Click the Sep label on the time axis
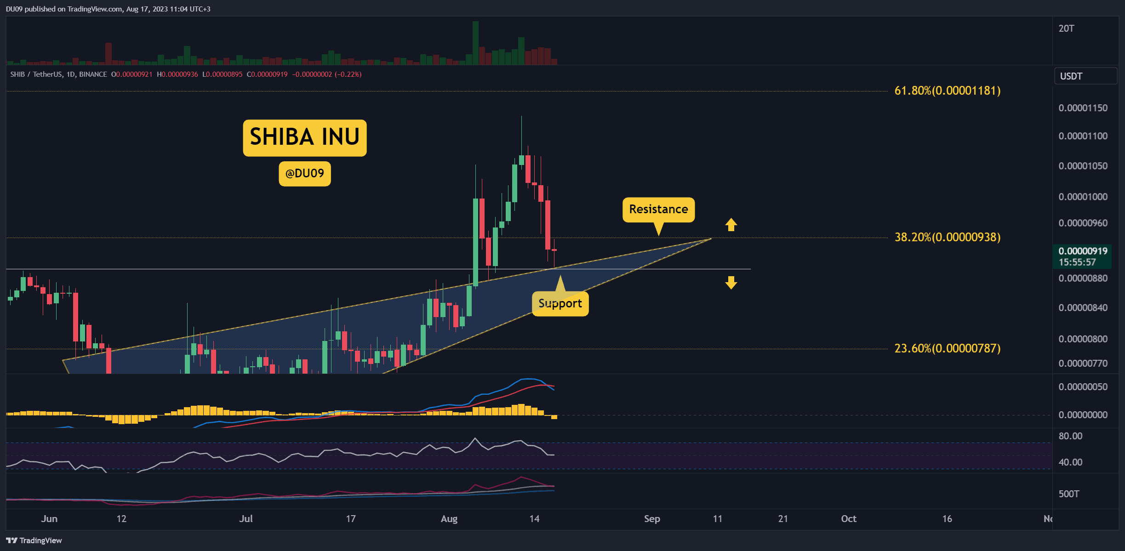 click(x=652, y=519)
